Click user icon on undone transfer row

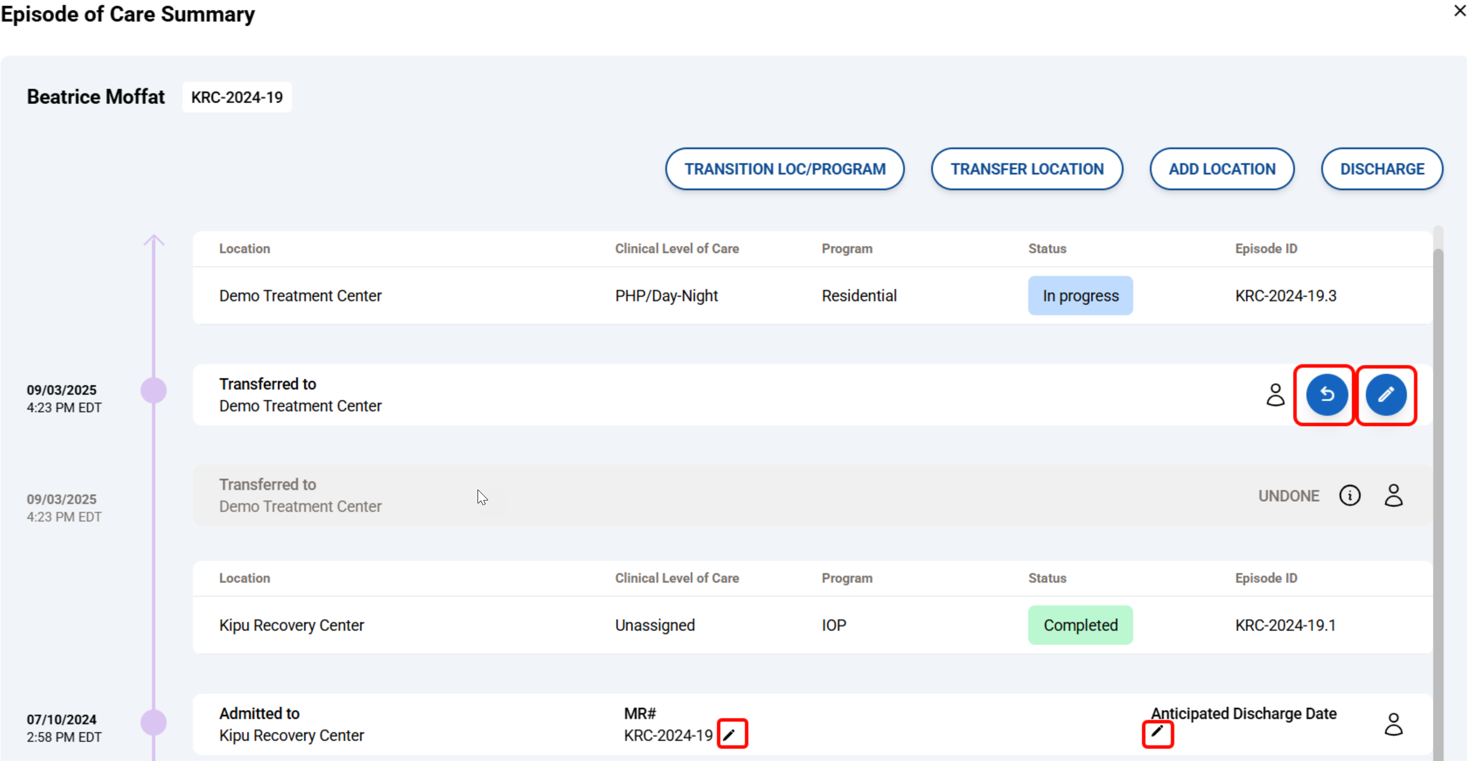click(1394, 496)
